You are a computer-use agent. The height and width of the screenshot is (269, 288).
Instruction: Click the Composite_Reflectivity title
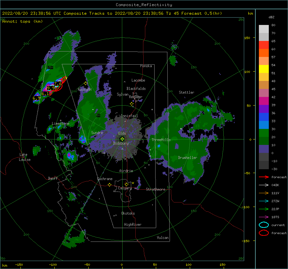(144, 5)
